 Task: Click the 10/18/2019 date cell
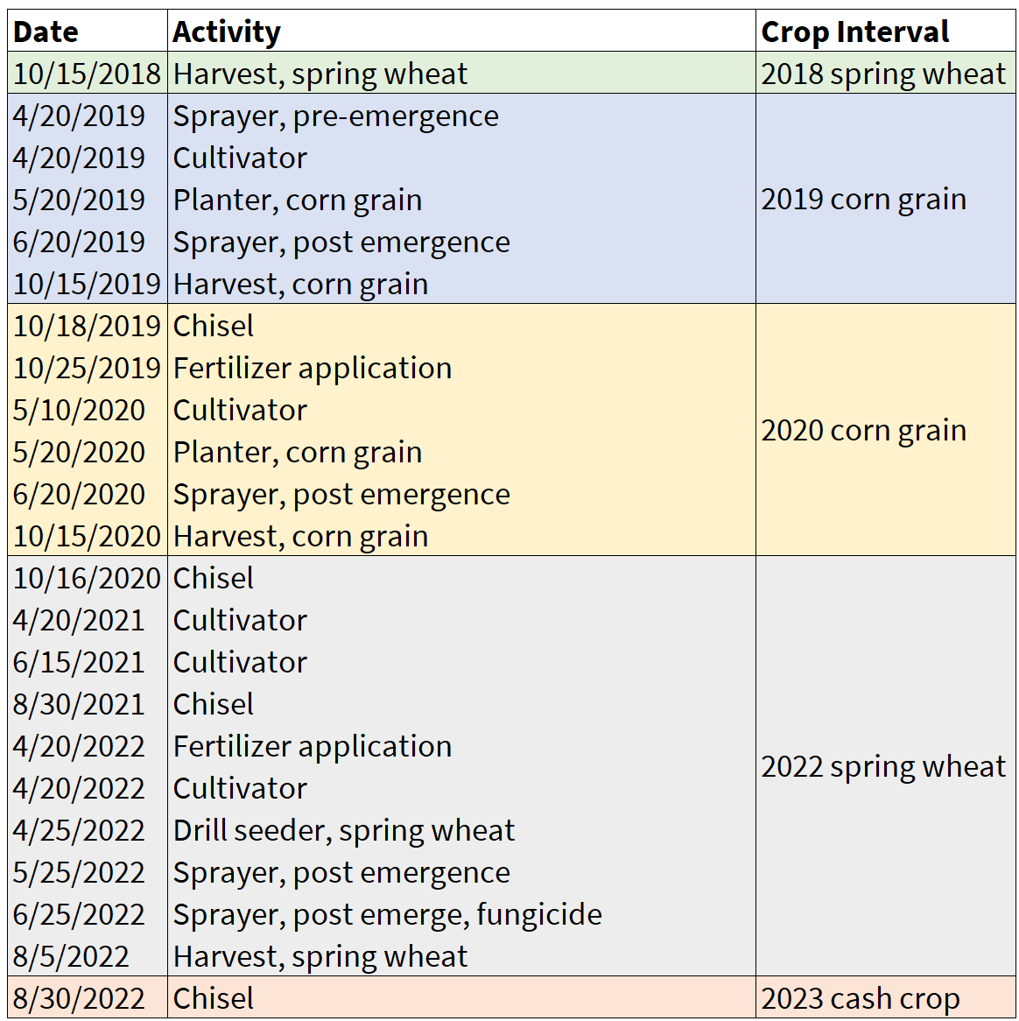pos(87,326)
